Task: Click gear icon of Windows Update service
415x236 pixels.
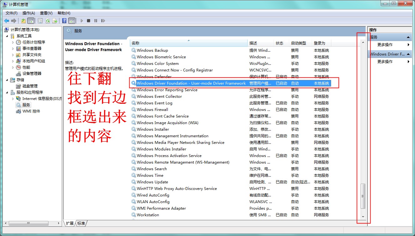Action: coord(134,182)
